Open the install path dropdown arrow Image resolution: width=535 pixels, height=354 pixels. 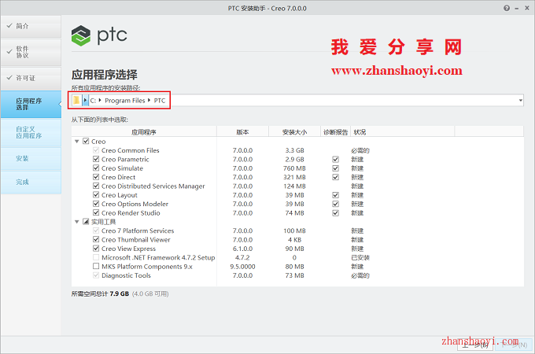click(521, 100)
